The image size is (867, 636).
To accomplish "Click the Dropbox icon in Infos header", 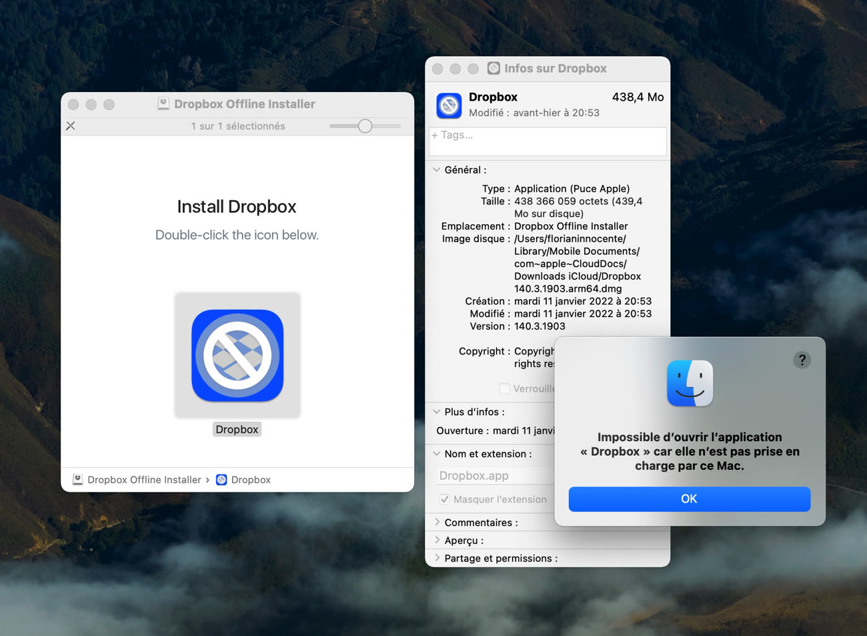I will [450, 105].
